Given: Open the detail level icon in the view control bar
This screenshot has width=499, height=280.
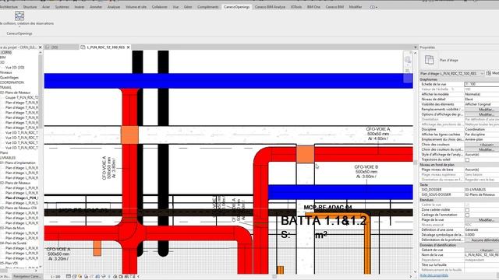Looking at the screenshot, I should point(69,277).
